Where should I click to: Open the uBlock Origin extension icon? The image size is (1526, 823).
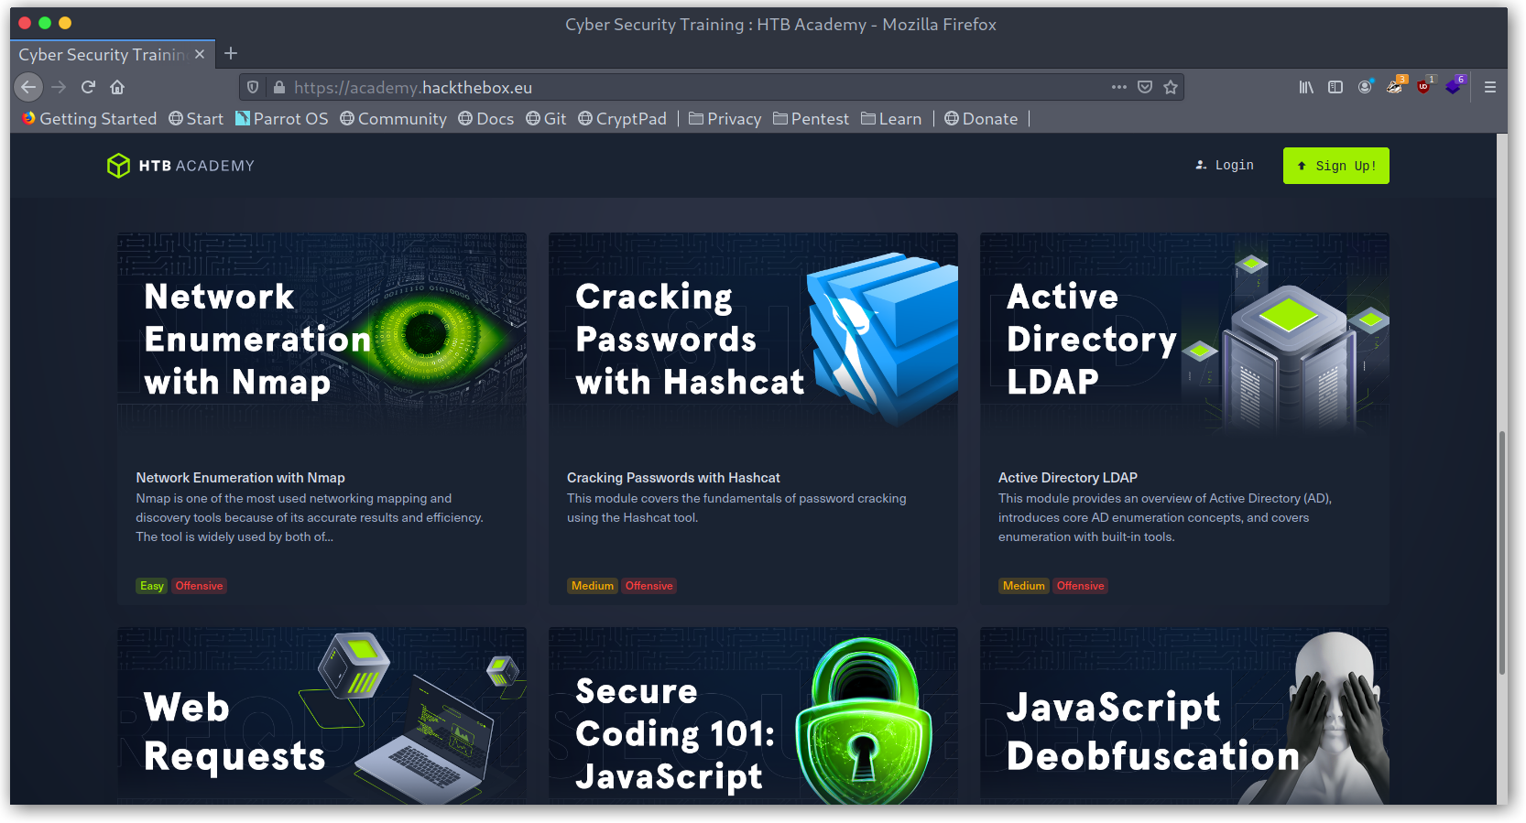tap(1424, 86)
